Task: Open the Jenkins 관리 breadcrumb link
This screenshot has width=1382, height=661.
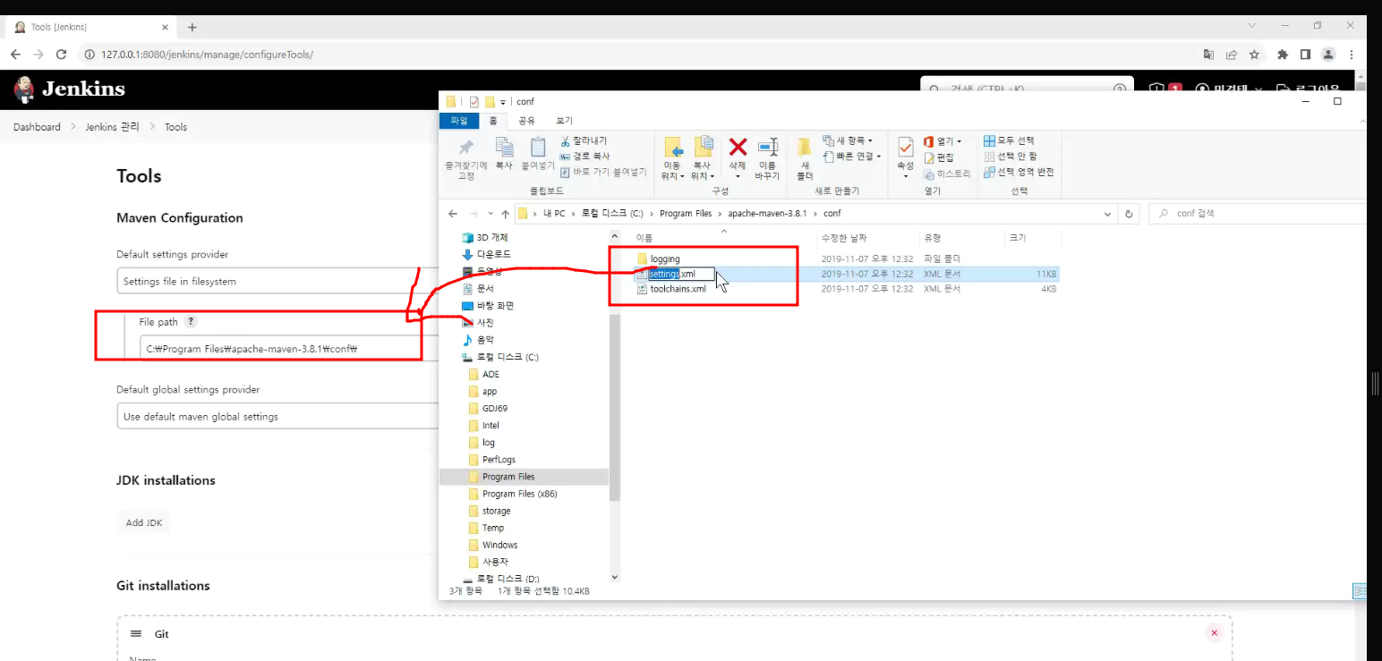Action: tap(112, 127)
